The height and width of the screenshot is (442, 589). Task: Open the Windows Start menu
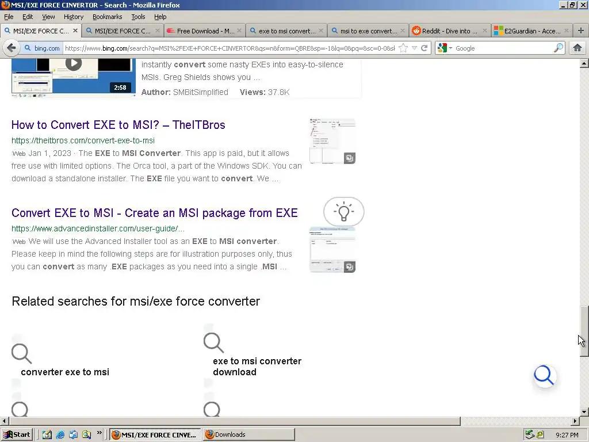coord(17,435)
